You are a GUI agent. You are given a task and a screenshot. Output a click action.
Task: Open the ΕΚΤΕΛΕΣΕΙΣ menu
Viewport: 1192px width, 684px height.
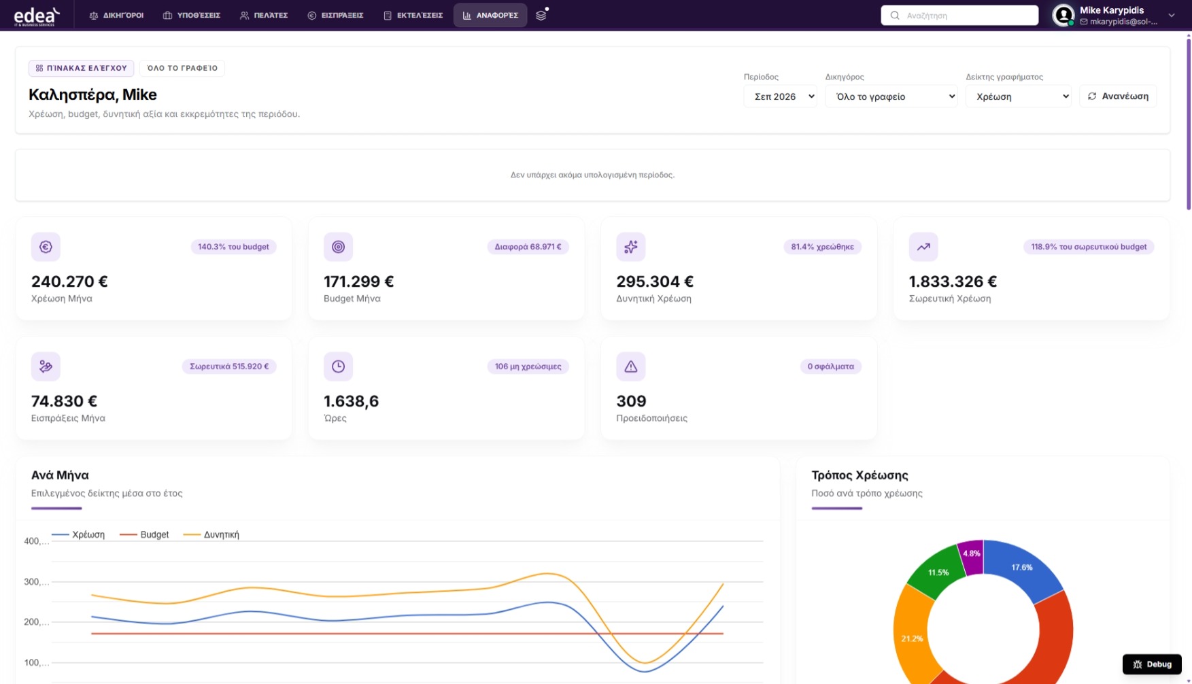413,15
